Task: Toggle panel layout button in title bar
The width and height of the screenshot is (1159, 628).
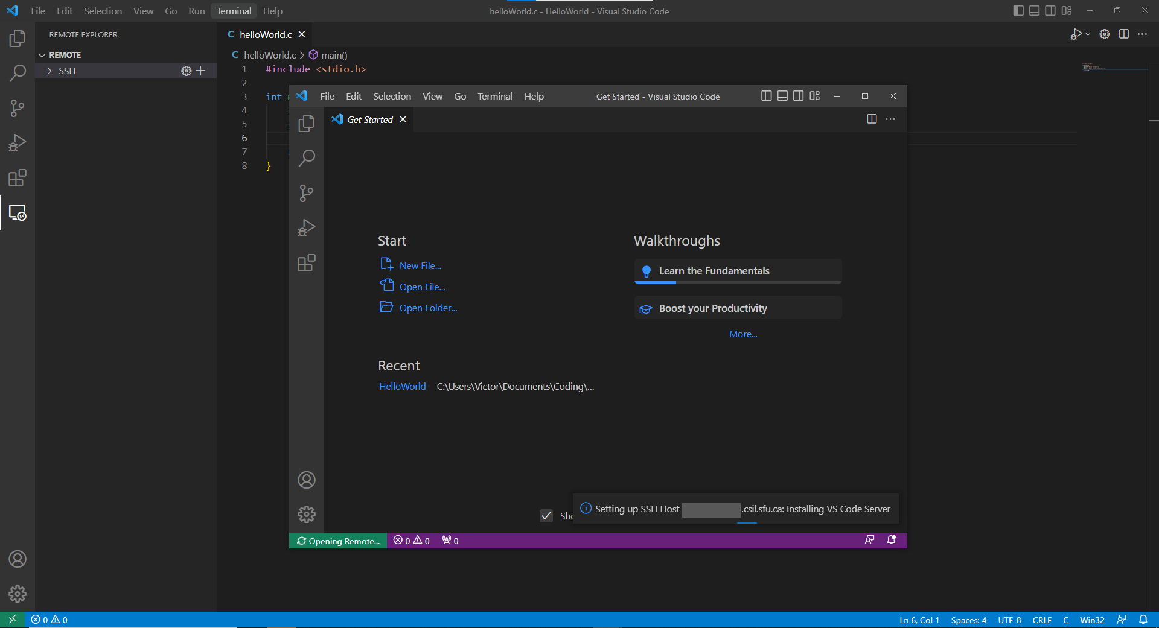Action: click(x=1034, y=11)
